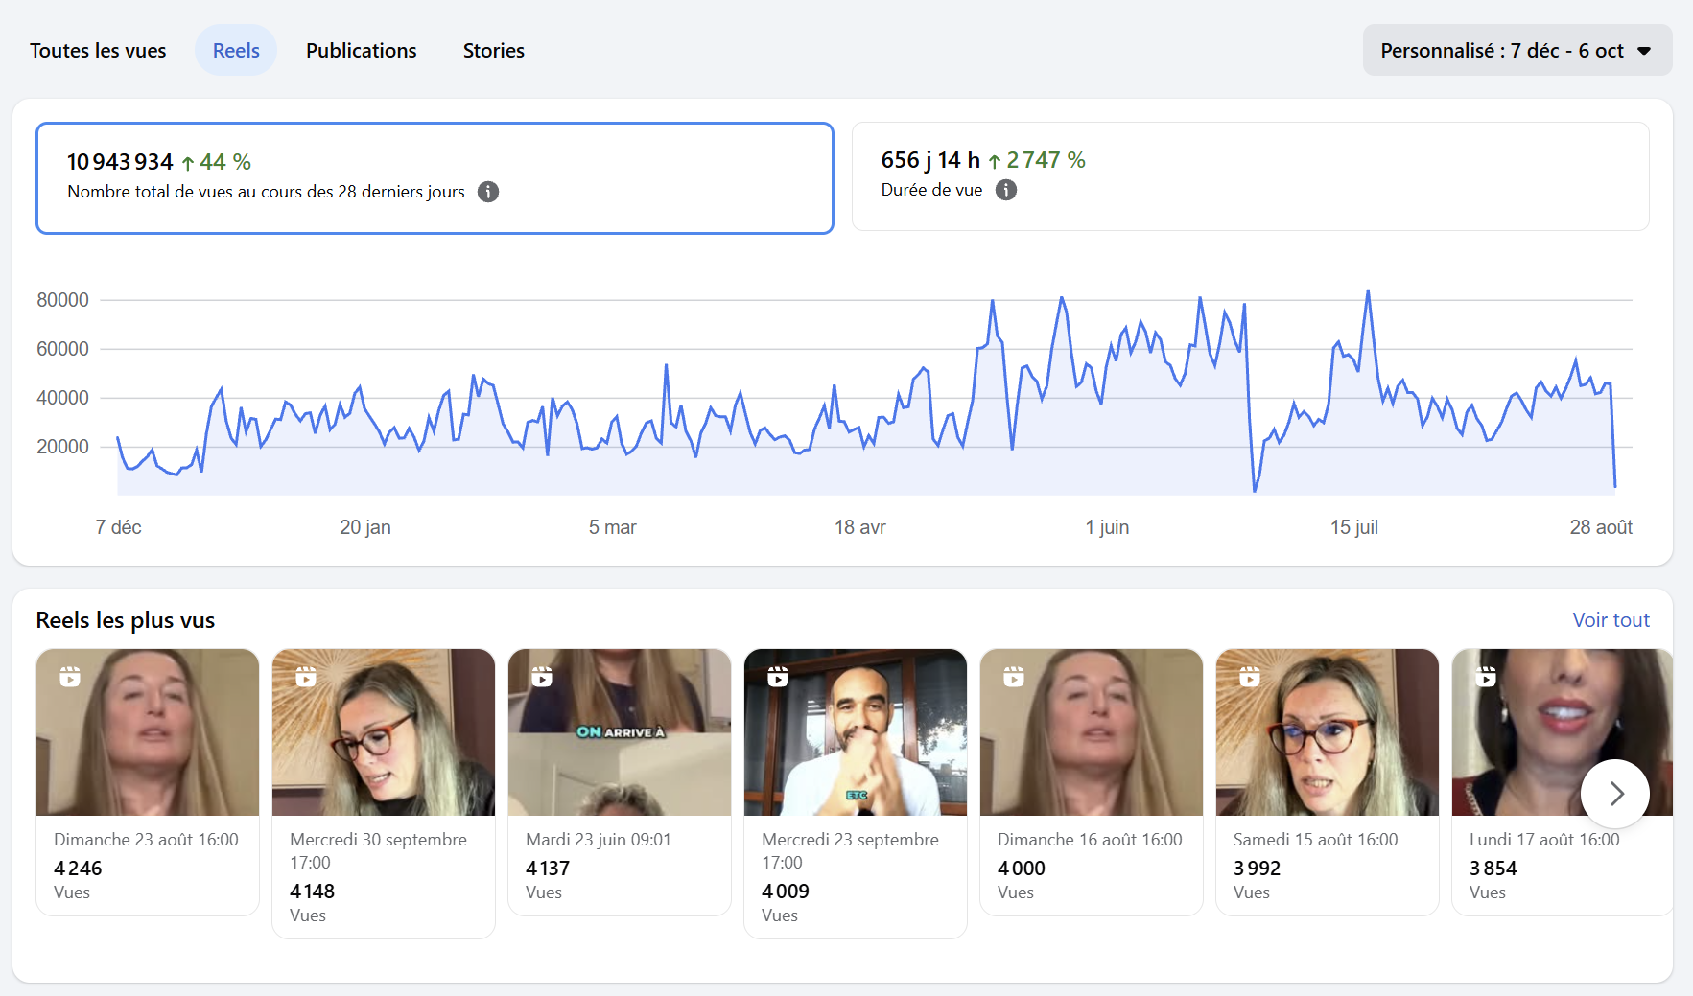This screenshot has height=996, width=1693.
Task: Click reel icon on Lundi 17 août thumbnail
Action: (1486, 677)
